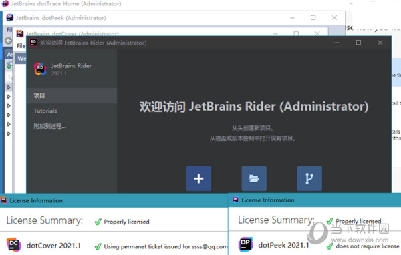Screen dimensions: 401x255
Task: Click the dotPeek title bar icon
Action: pos(10,17)
